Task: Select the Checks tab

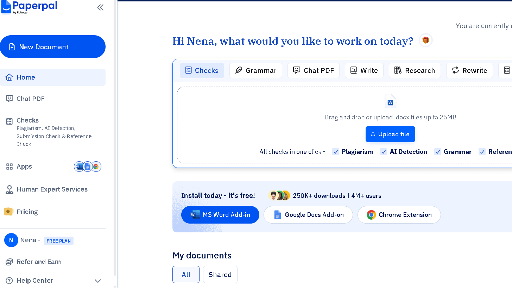Action: 202,70
